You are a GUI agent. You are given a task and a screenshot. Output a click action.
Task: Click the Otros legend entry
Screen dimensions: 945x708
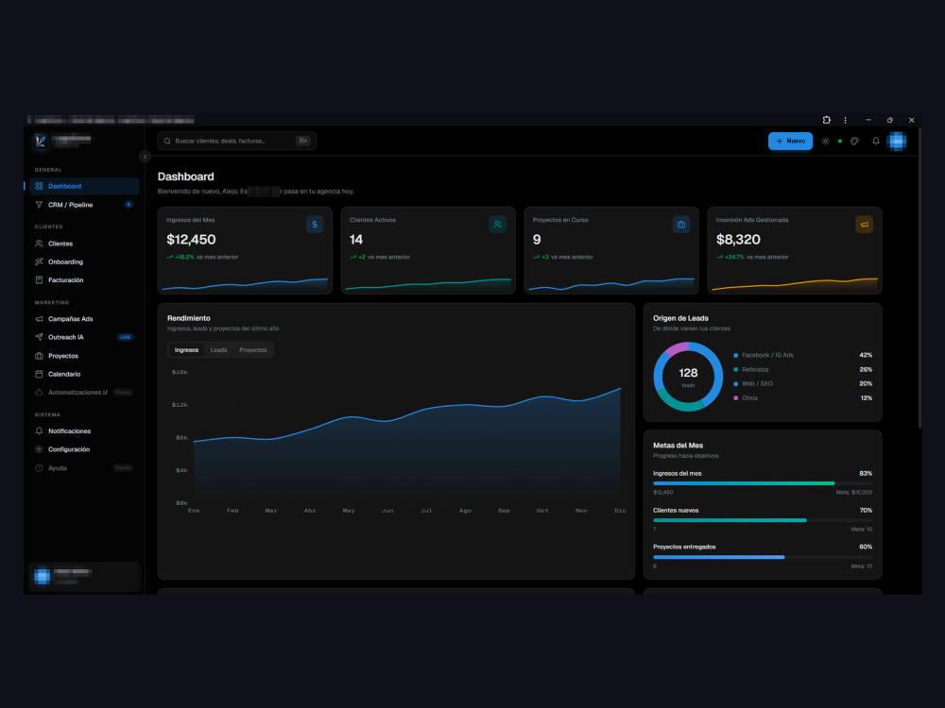(x=802, y=398)
